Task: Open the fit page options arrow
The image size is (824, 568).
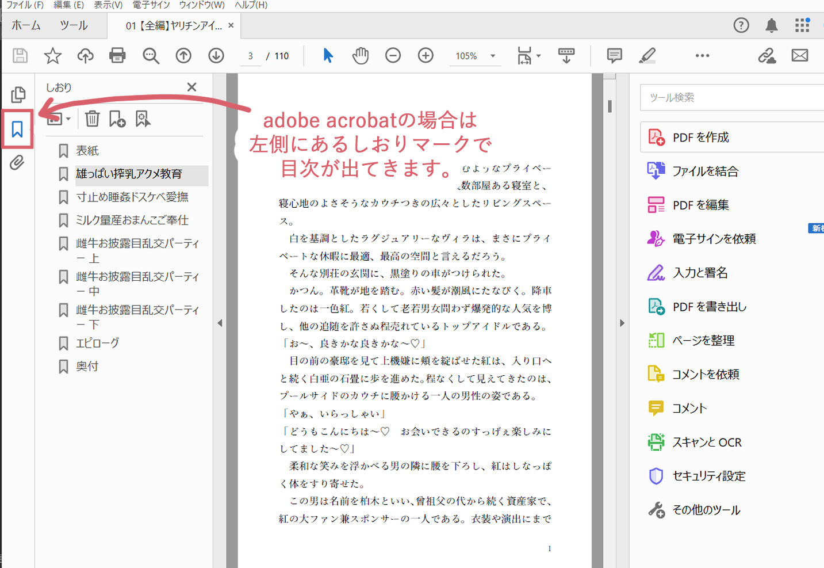Action: point(539,56)
